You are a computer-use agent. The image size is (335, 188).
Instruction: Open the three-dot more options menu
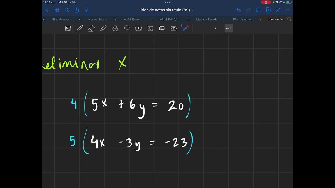pyautogui.click(x=288, y=10)
